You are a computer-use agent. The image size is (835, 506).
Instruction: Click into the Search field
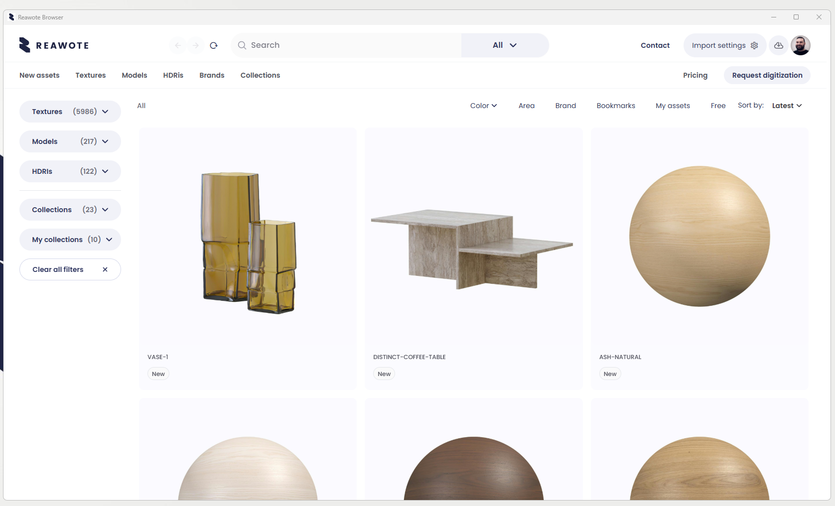[x=346, y=45]
